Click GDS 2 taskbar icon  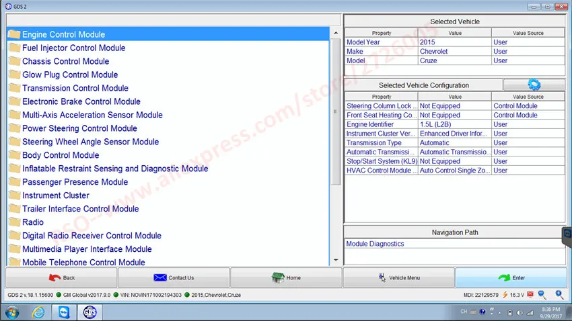coord(90,312)
